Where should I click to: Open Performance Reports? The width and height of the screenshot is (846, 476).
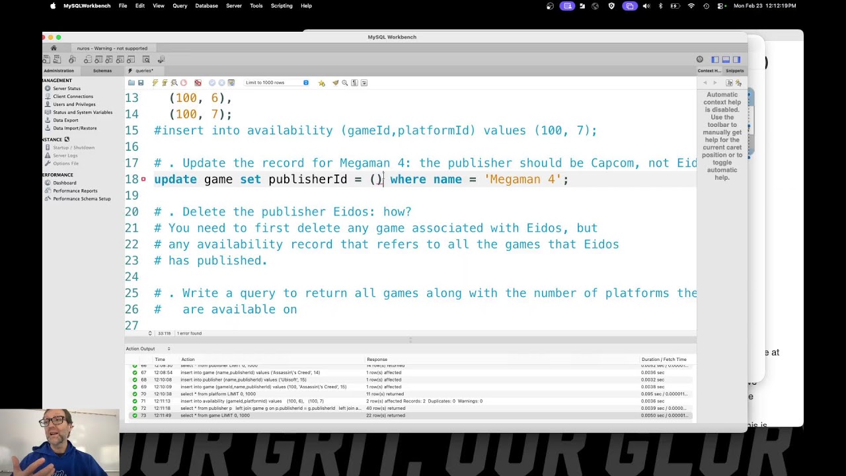pos(75,190)
